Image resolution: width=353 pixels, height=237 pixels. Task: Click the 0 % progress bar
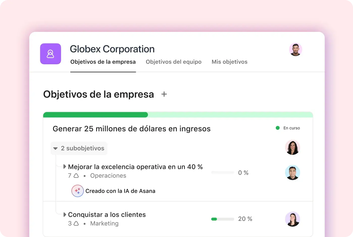[223, 173]
